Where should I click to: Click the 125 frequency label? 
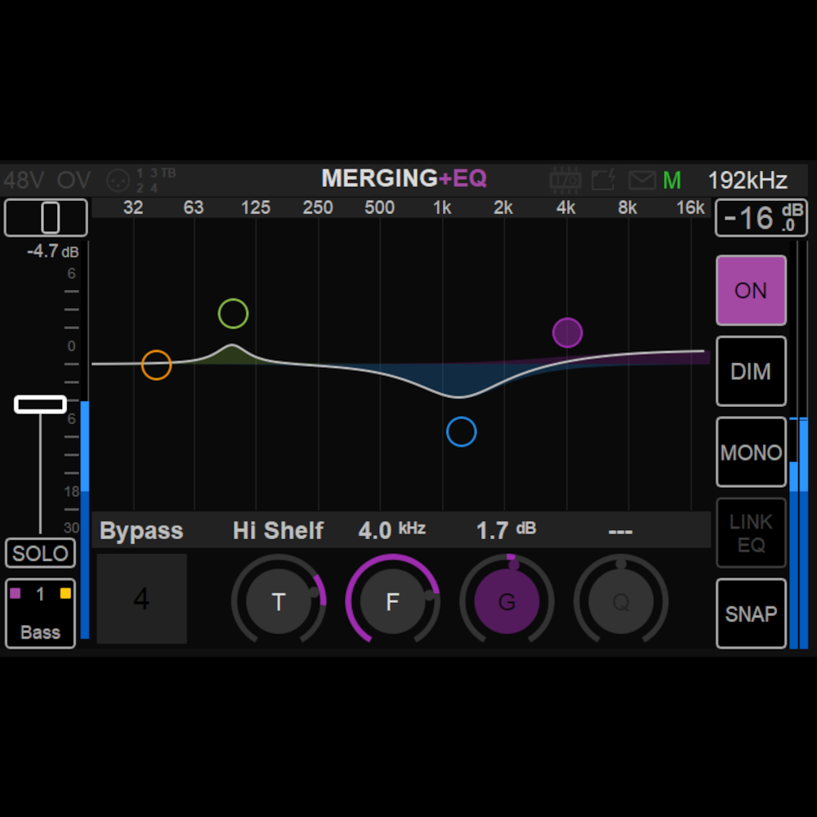(255, 208)
